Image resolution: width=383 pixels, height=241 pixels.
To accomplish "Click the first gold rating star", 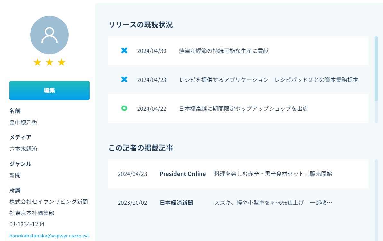I will click(x=37, y=62).
